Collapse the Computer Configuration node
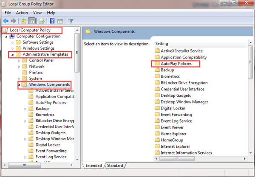 tap(6, 37)
